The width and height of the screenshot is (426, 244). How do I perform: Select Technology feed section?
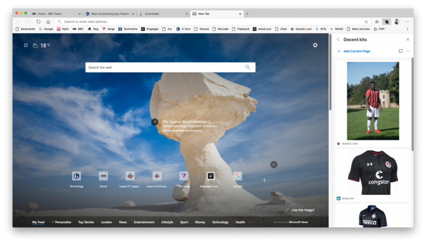(220, 222)
